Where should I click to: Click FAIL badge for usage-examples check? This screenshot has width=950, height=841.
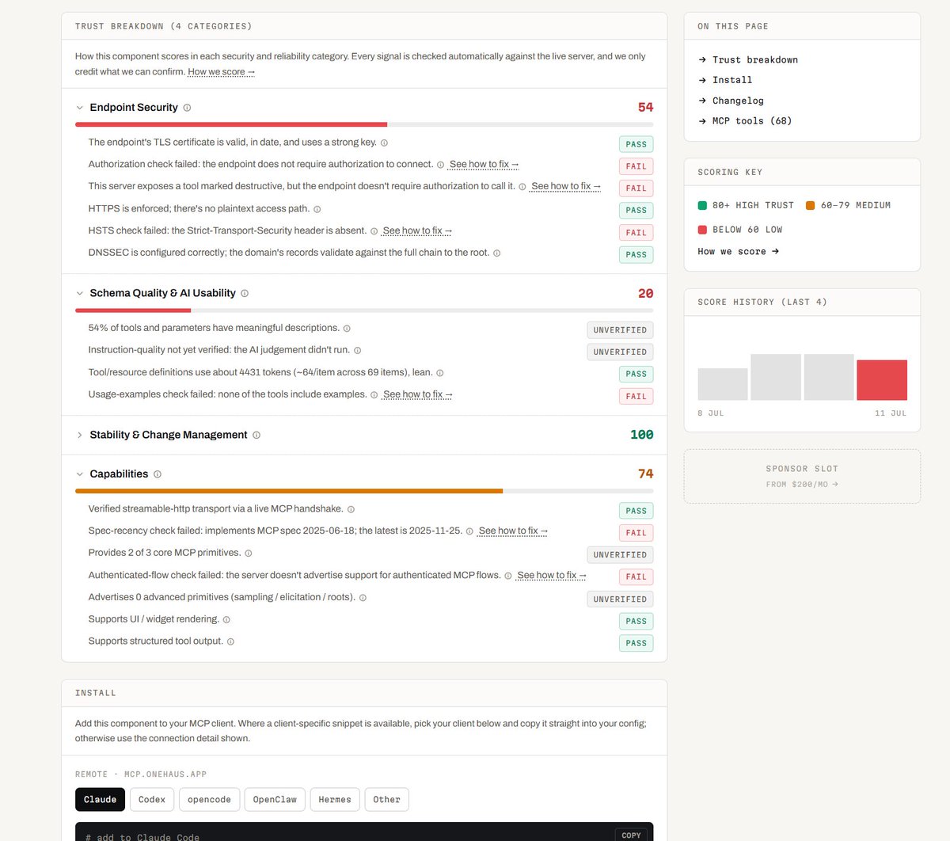[x=636, y=396]
